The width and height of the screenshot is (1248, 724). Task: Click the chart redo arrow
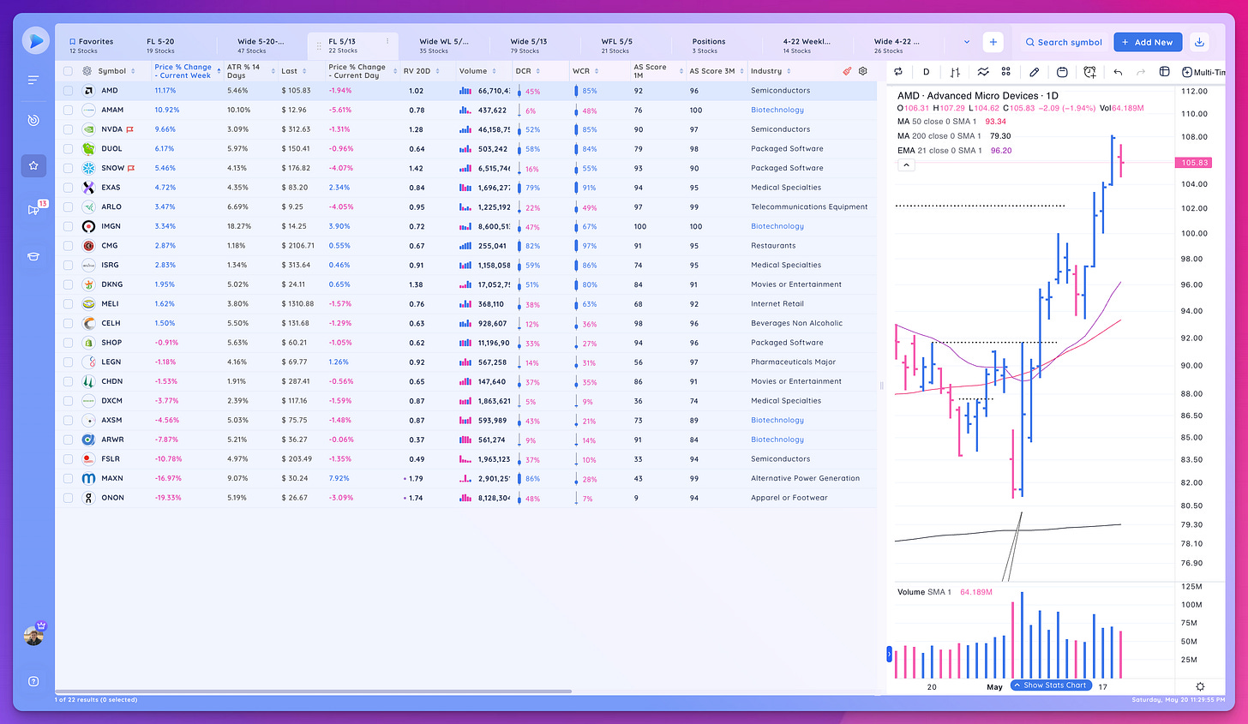click(x=1140, y=72)
